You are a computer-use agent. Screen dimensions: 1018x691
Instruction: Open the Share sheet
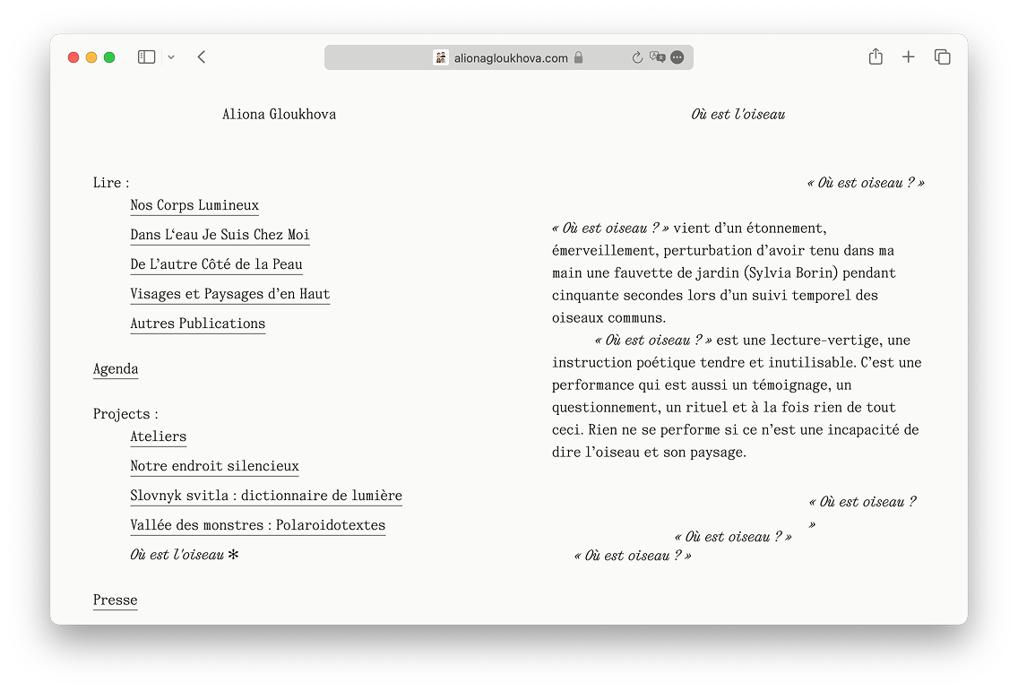click(876, 57)
